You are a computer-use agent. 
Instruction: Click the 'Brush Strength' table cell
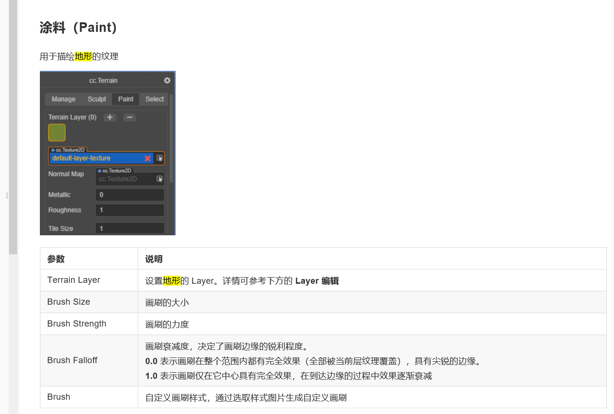[89, 324]
